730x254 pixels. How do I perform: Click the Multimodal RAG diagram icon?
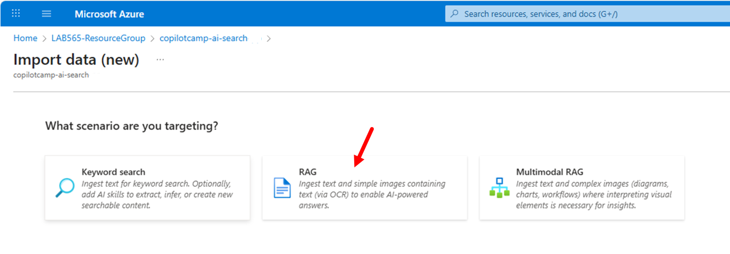(499, 188)
